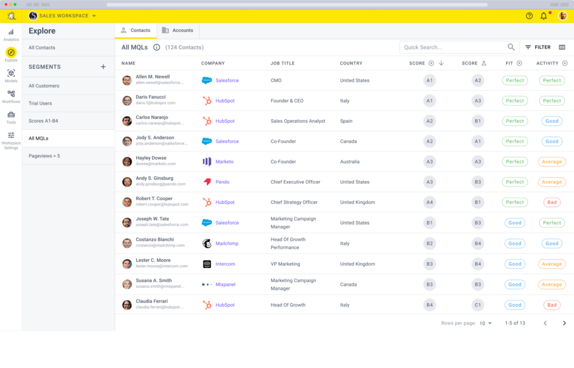Click the play icon beside first Score header
The image size is (574, 368).
(x=431, y=63)
